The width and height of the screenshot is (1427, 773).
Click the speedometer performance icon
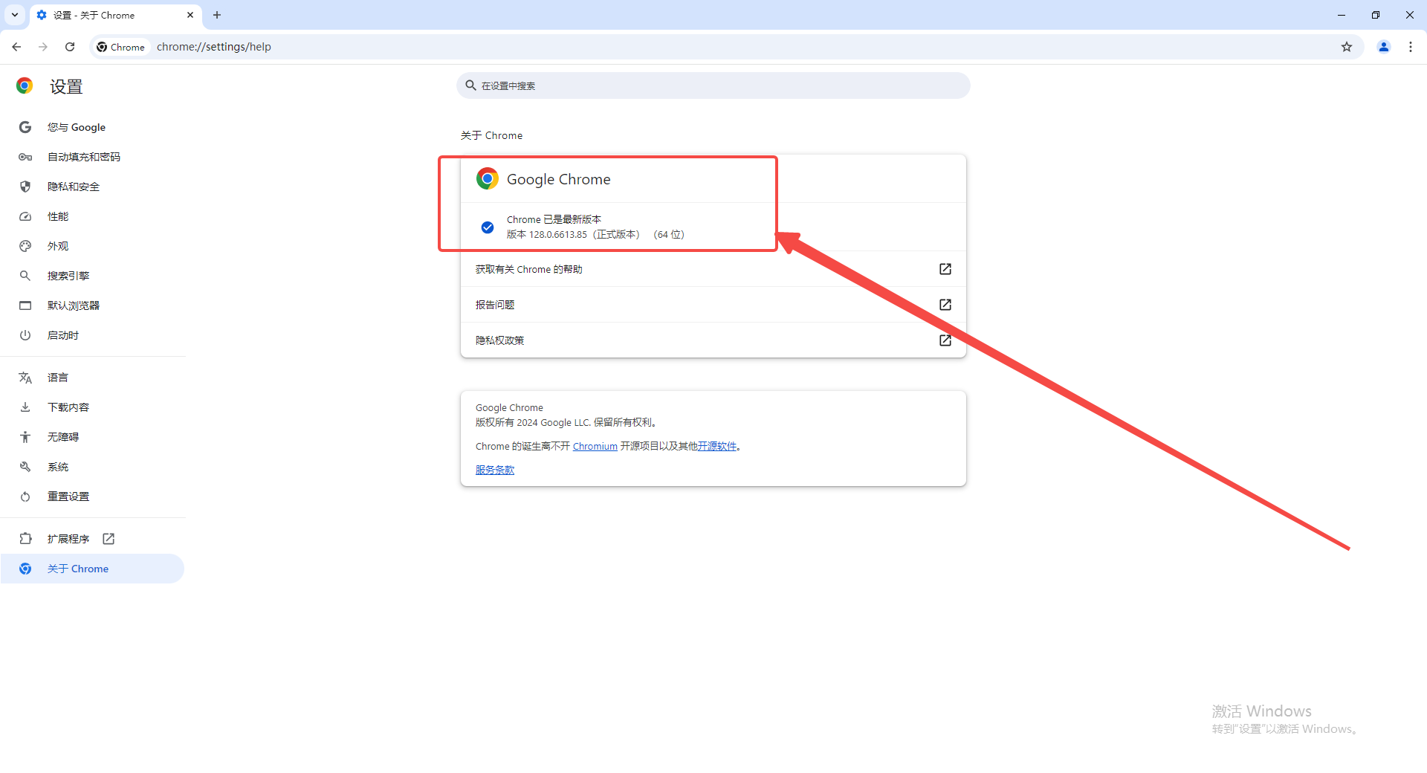coord(25,216)
